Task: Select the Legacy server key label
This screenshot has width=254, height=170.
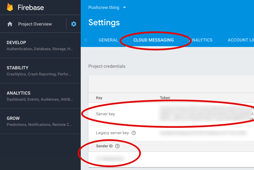Action: coord(112,133)
